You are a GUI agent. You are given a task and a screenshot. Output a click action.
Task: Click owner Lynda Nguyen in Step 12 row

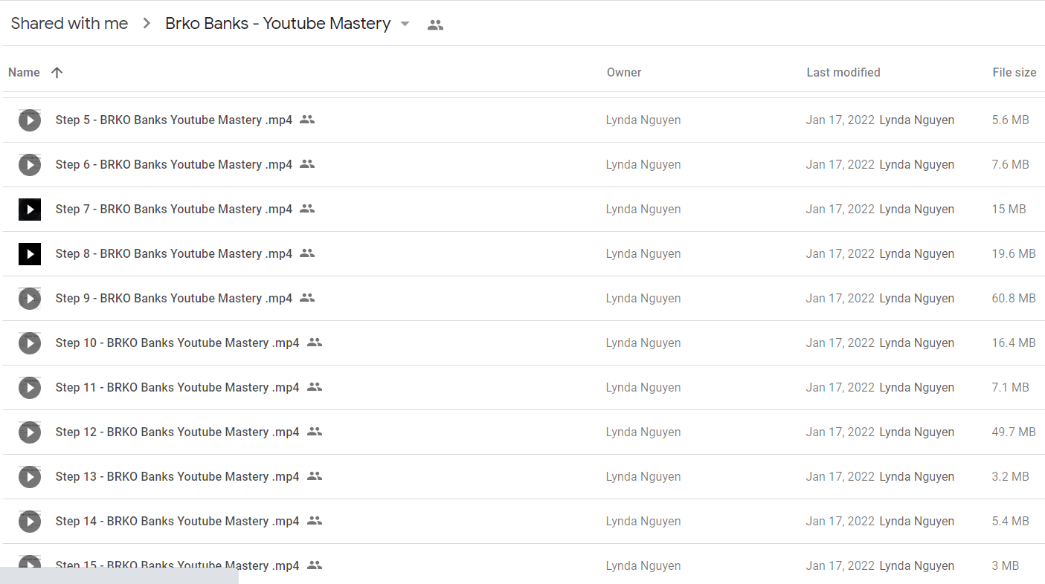[x=643, y=432]
